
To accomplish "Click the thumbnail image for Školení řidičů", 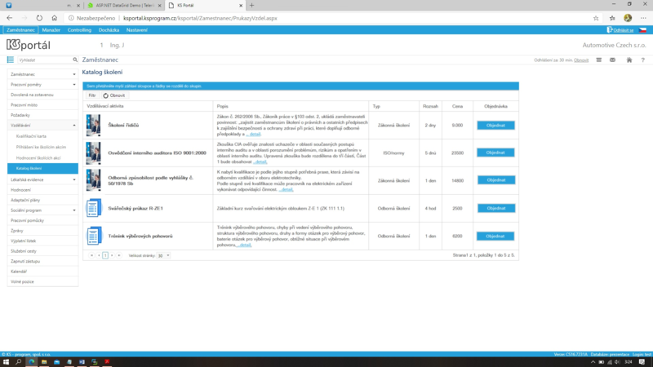I will (x=93, y=126).
